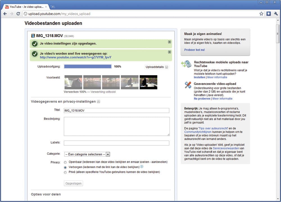Open the 'Tips over auteursrecht' link
The image size is (281, 202).
(x=213, y=128)
